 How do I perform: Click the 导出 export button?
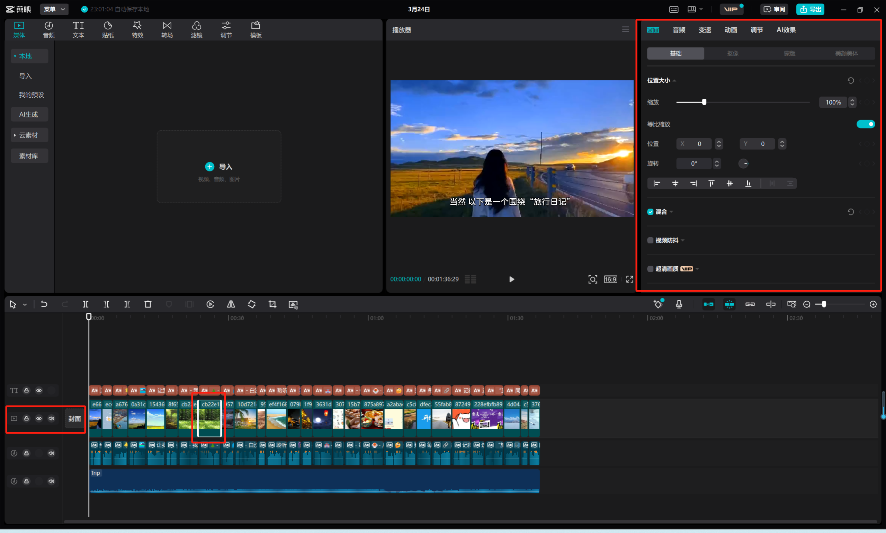(810, 9)
